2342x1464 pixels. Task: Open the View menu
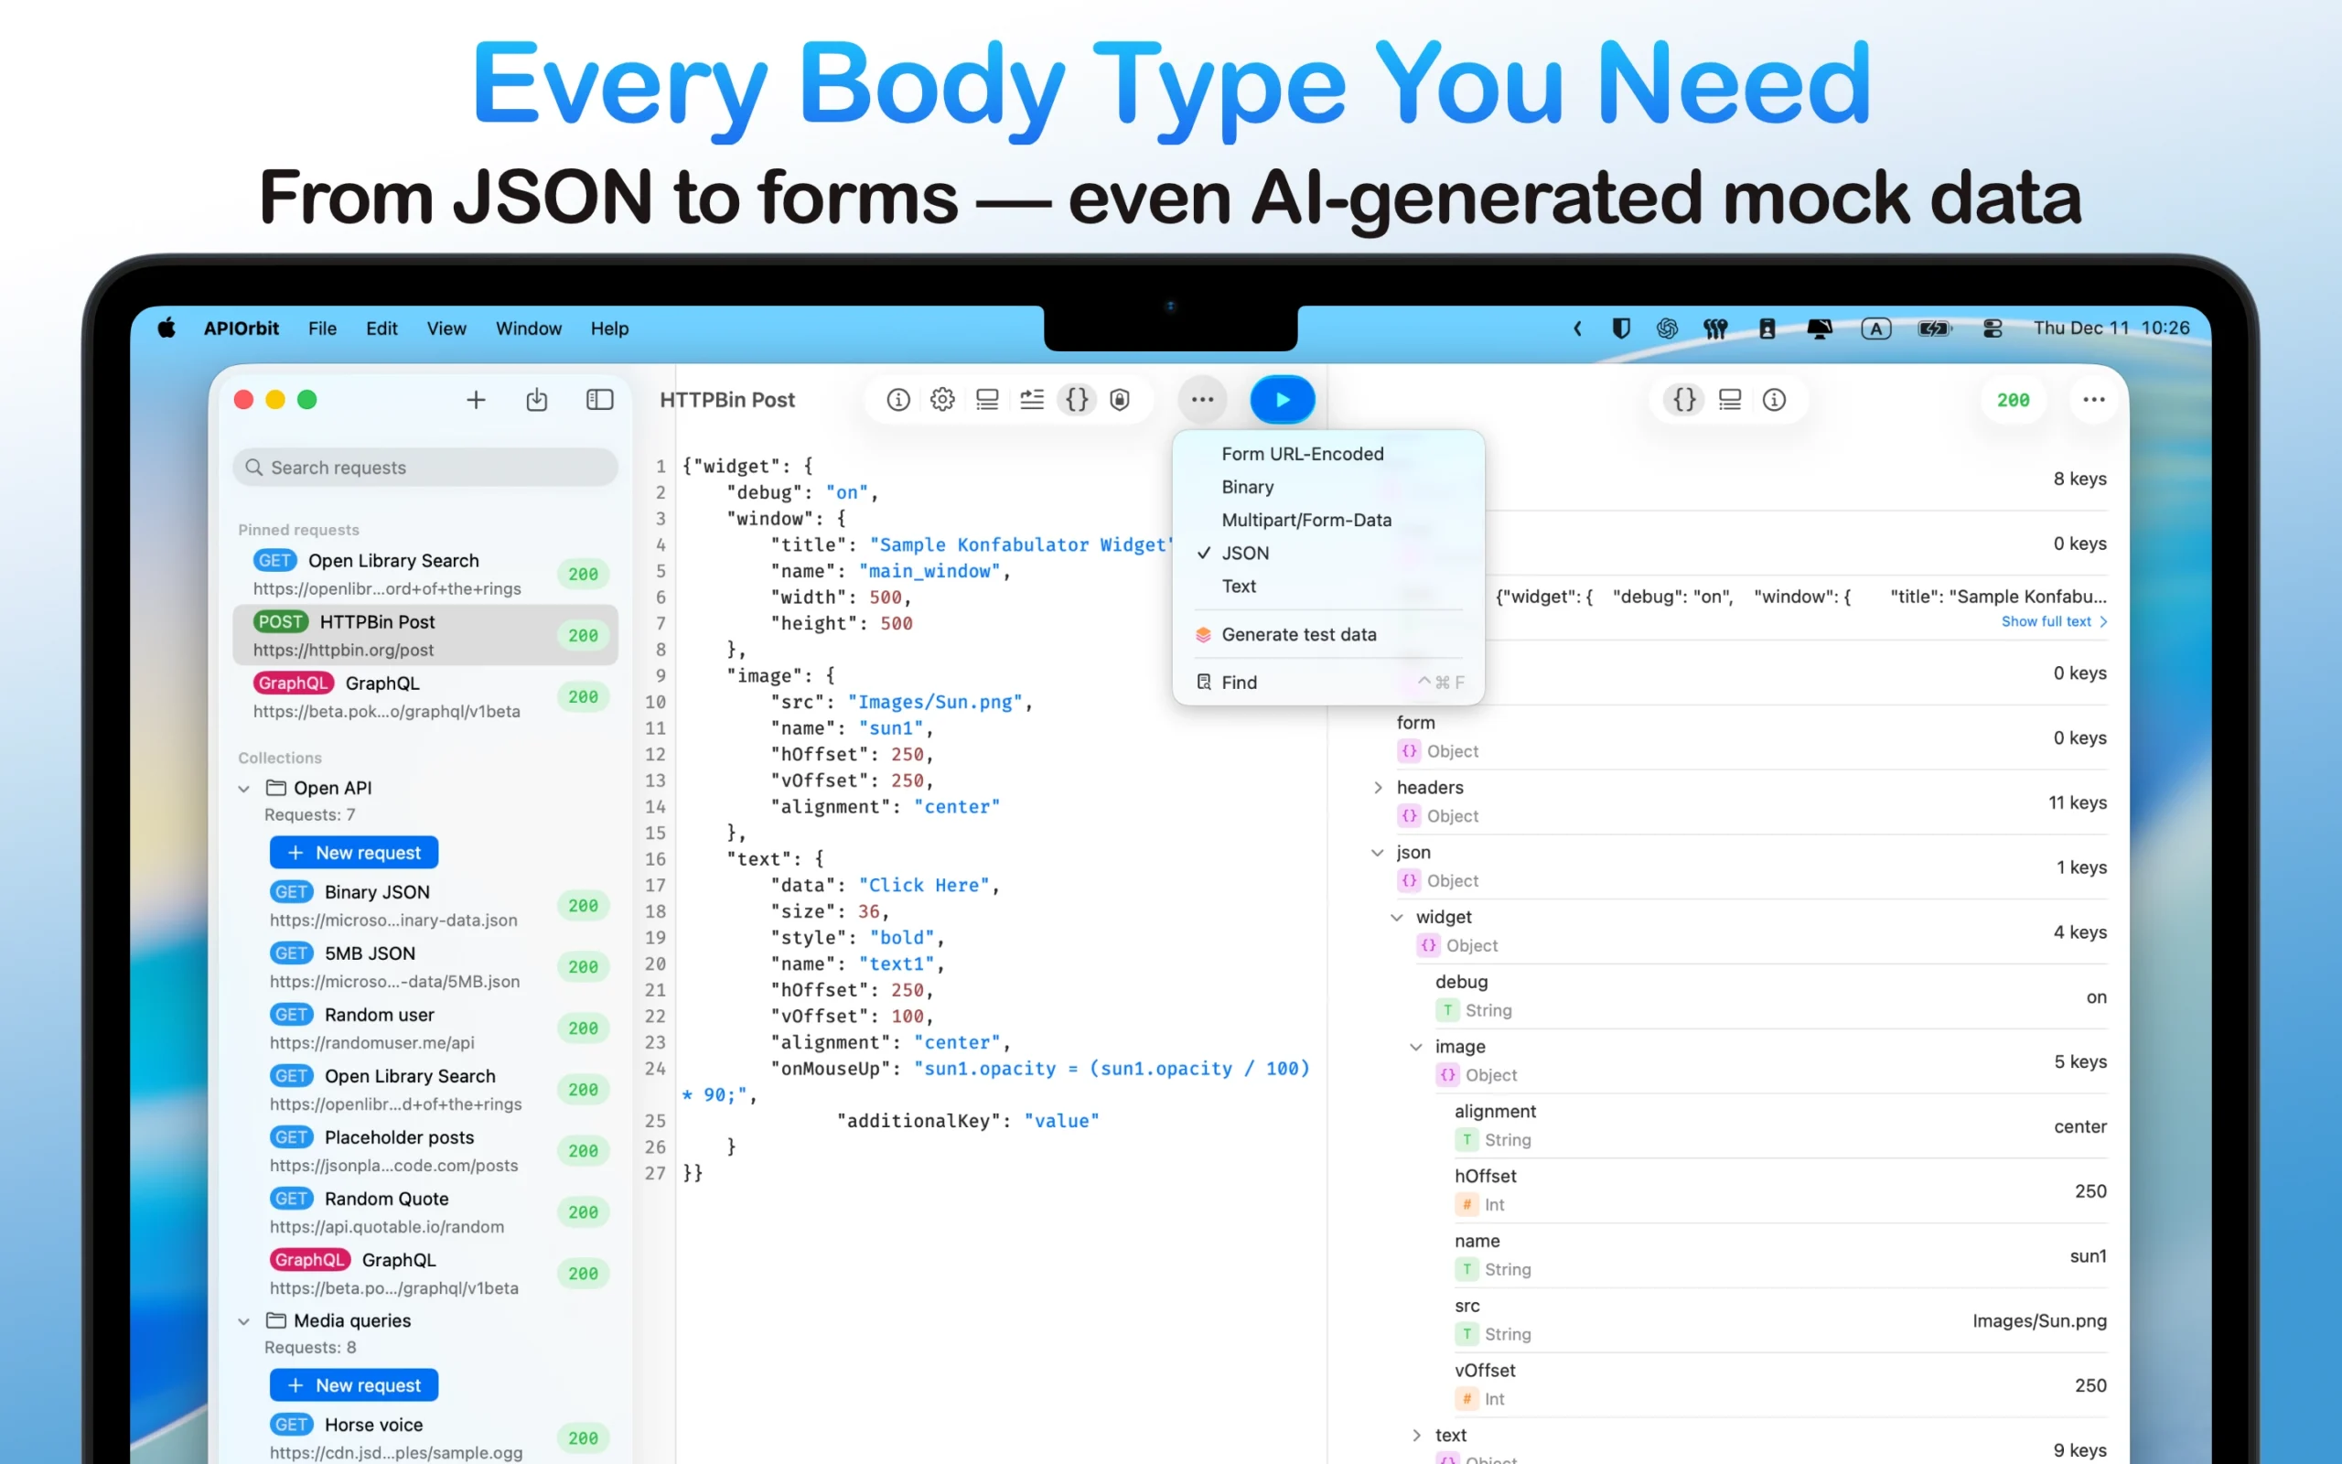pyautogui.click(x=446, y=328)
